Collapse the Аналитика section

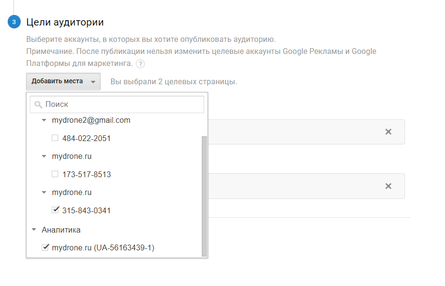[34, 230]
